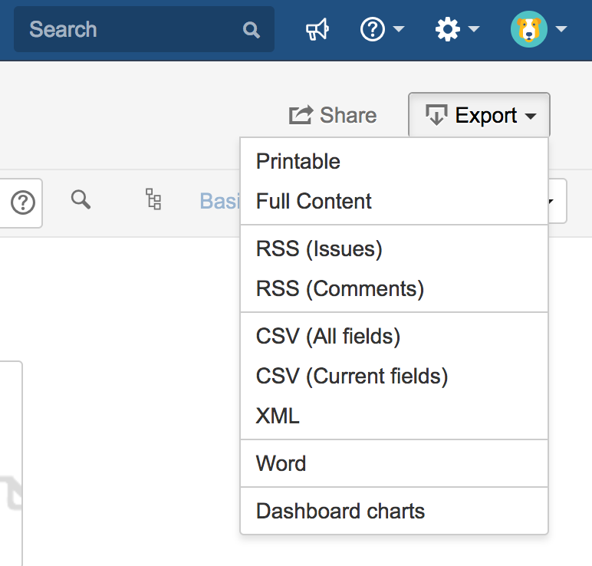Click the circled question mark syntax help
Image resolution: width=592 pixels, height=566 pixels.
pos(23,202)
